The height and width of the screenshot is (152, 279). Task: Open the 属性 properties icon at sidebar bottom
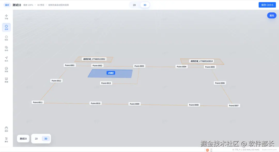(x=6, y=140)
